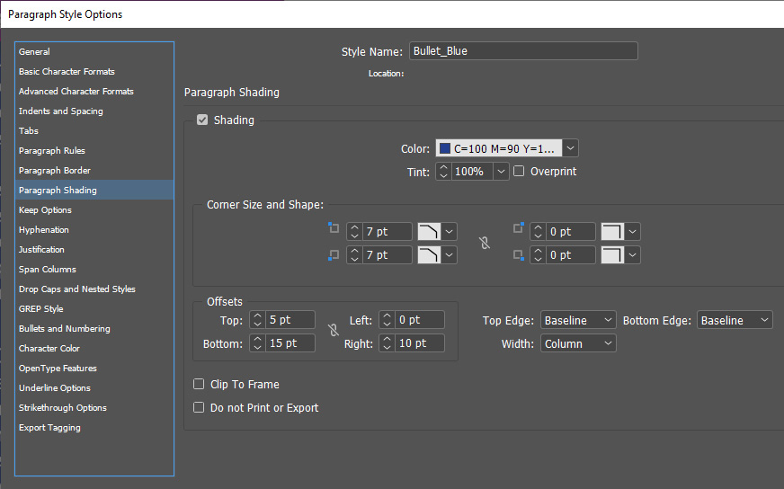
Task: Open Justification section
Action: click(x=94, y=250)
